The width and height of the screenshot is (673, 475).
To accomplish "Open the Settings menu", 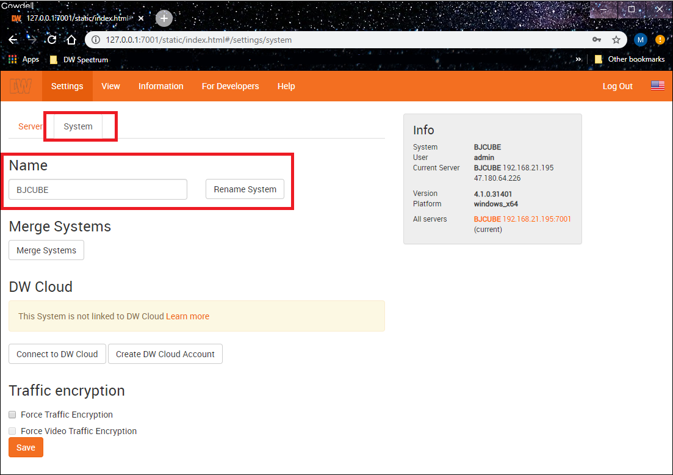I will coord(67,86).
